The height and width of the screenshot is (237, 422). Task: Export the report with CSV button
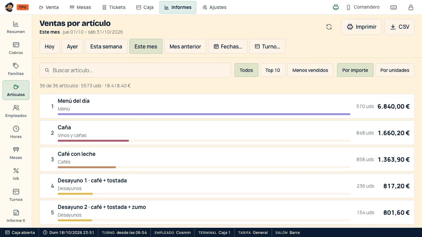pyautogui.click(x=399, y=27)
